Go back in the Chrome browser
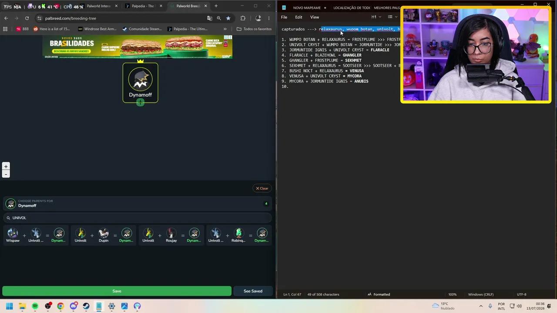 click(x=6, y=18)
